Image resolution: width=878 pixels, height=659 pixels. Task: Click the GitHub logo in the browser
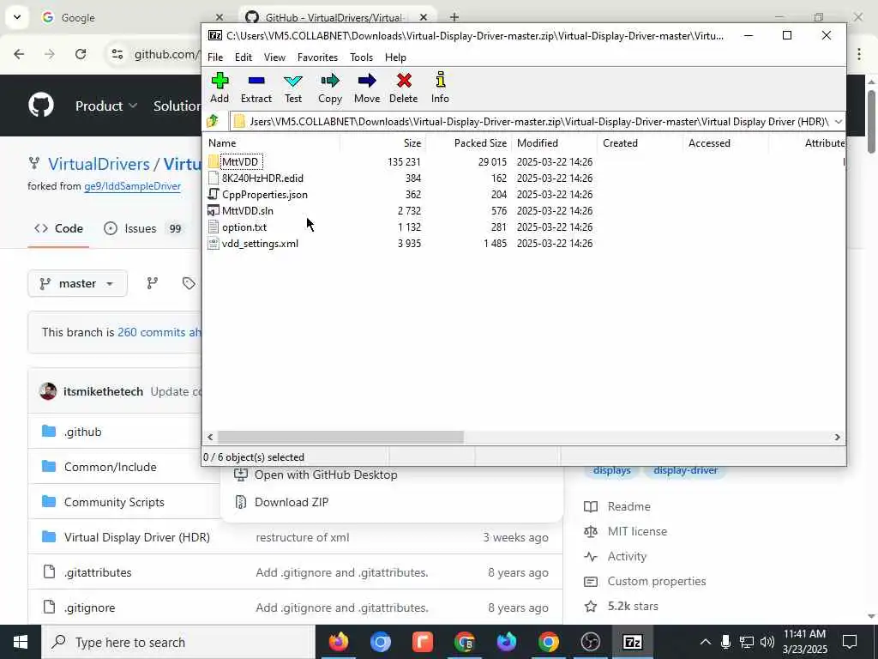41,106
